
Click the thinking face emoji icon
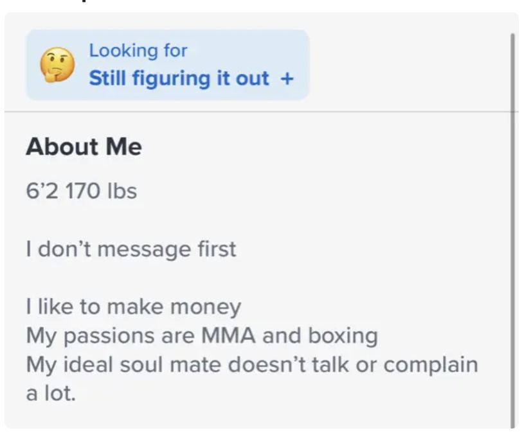tap(57, 66)
